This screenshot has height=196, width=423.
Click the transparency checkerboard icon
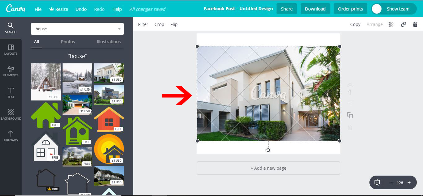click(x=391, y=24)
